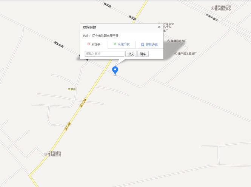Open the 在附近找 tab
Viewport: 251px width, 187px height.
tap(149, 45)
